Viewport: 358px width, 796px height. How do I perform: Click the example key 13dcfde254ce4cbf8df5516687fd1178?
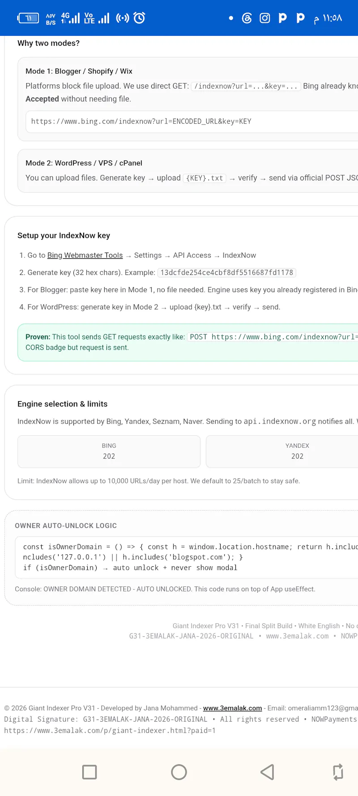(227, 273)
